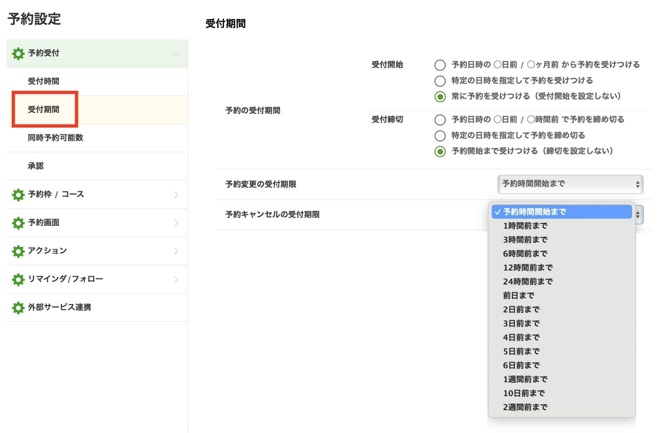Expand アクション section chevron
Viewport: 666px width, 433px height.
(x=176, y=251)
